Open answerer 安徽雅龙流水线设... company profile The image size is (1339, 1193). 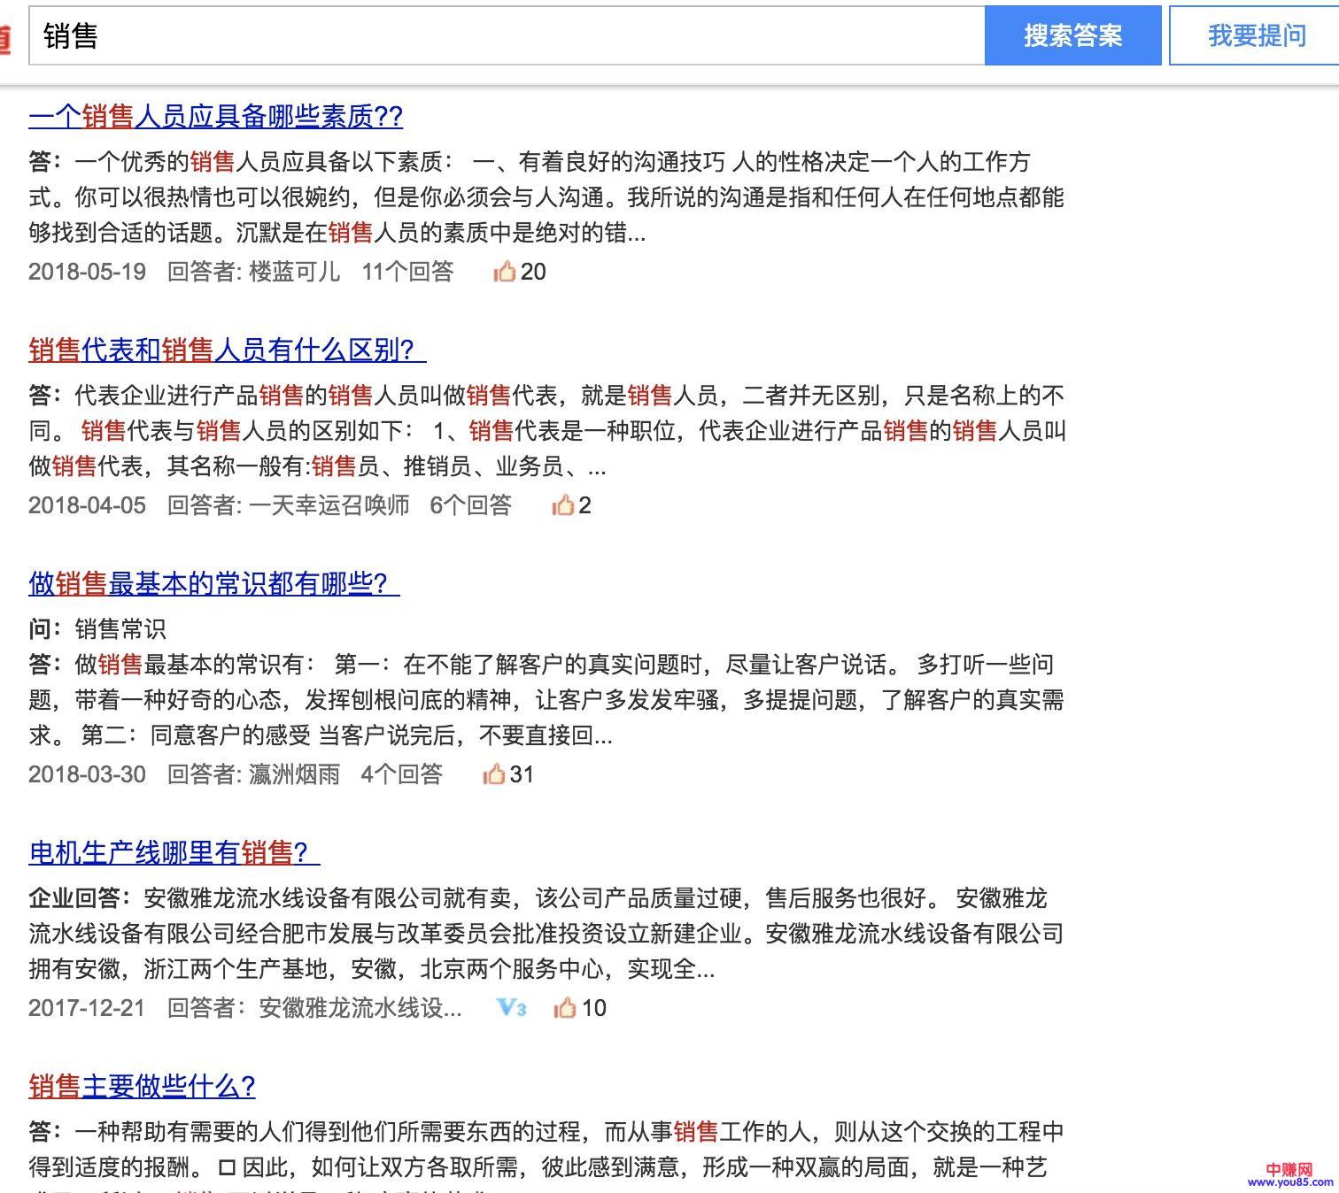pyautogui.click(x=360, y=1008)
